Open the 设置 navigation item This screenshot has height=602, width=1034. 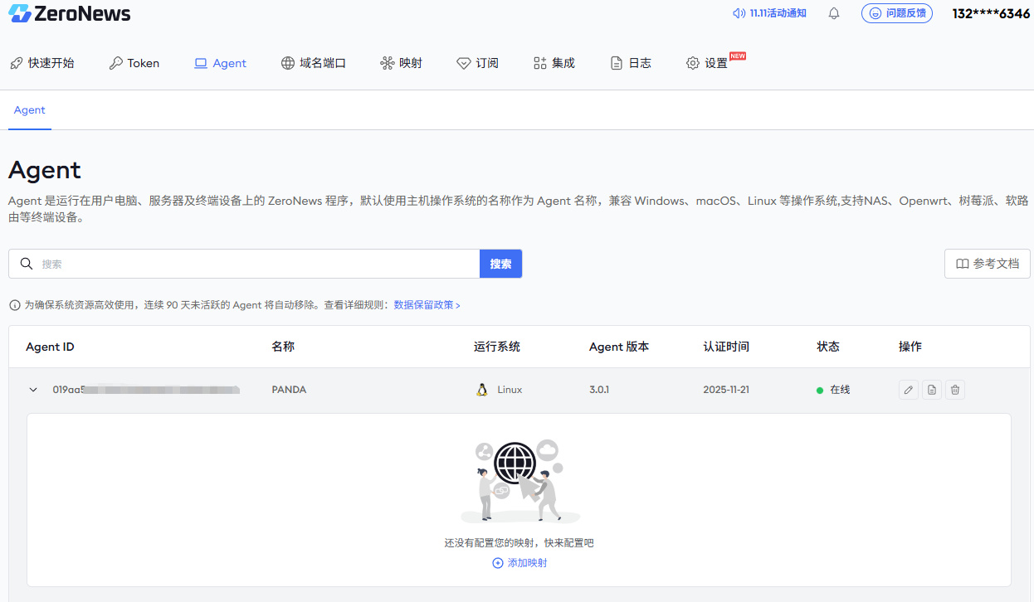click(x=707, y=63)
